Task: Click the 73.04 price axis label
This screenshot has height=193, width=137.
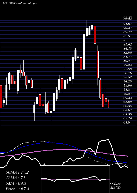Action: coord(128,85)
